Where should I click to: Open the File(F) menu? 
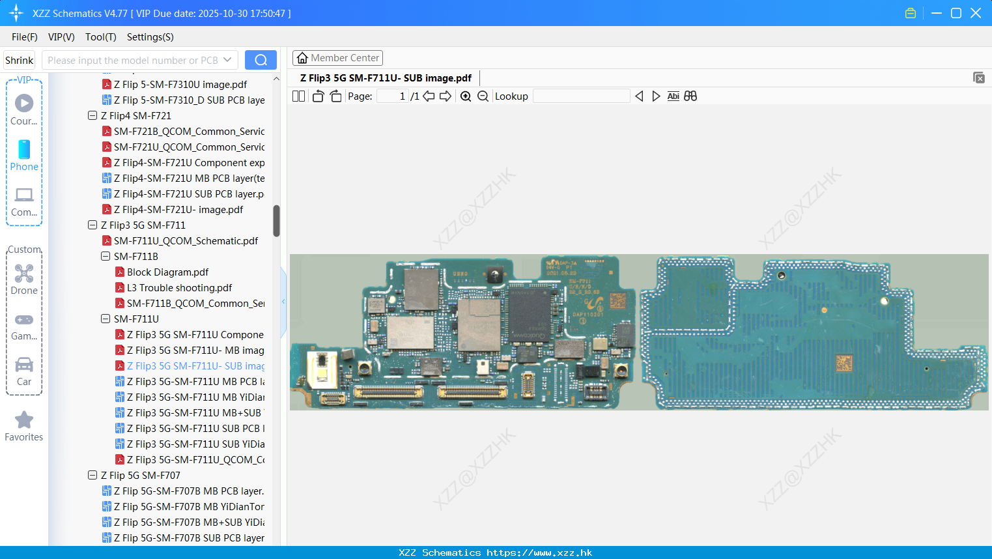25,37
